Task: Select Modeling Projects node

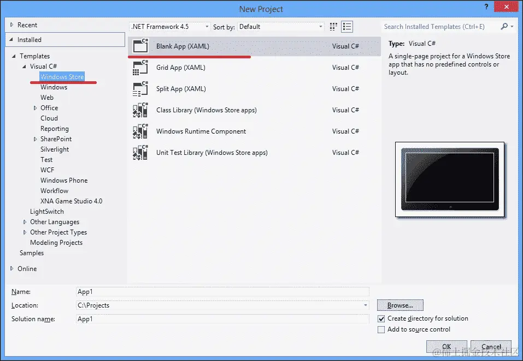Action: point(56,243)
